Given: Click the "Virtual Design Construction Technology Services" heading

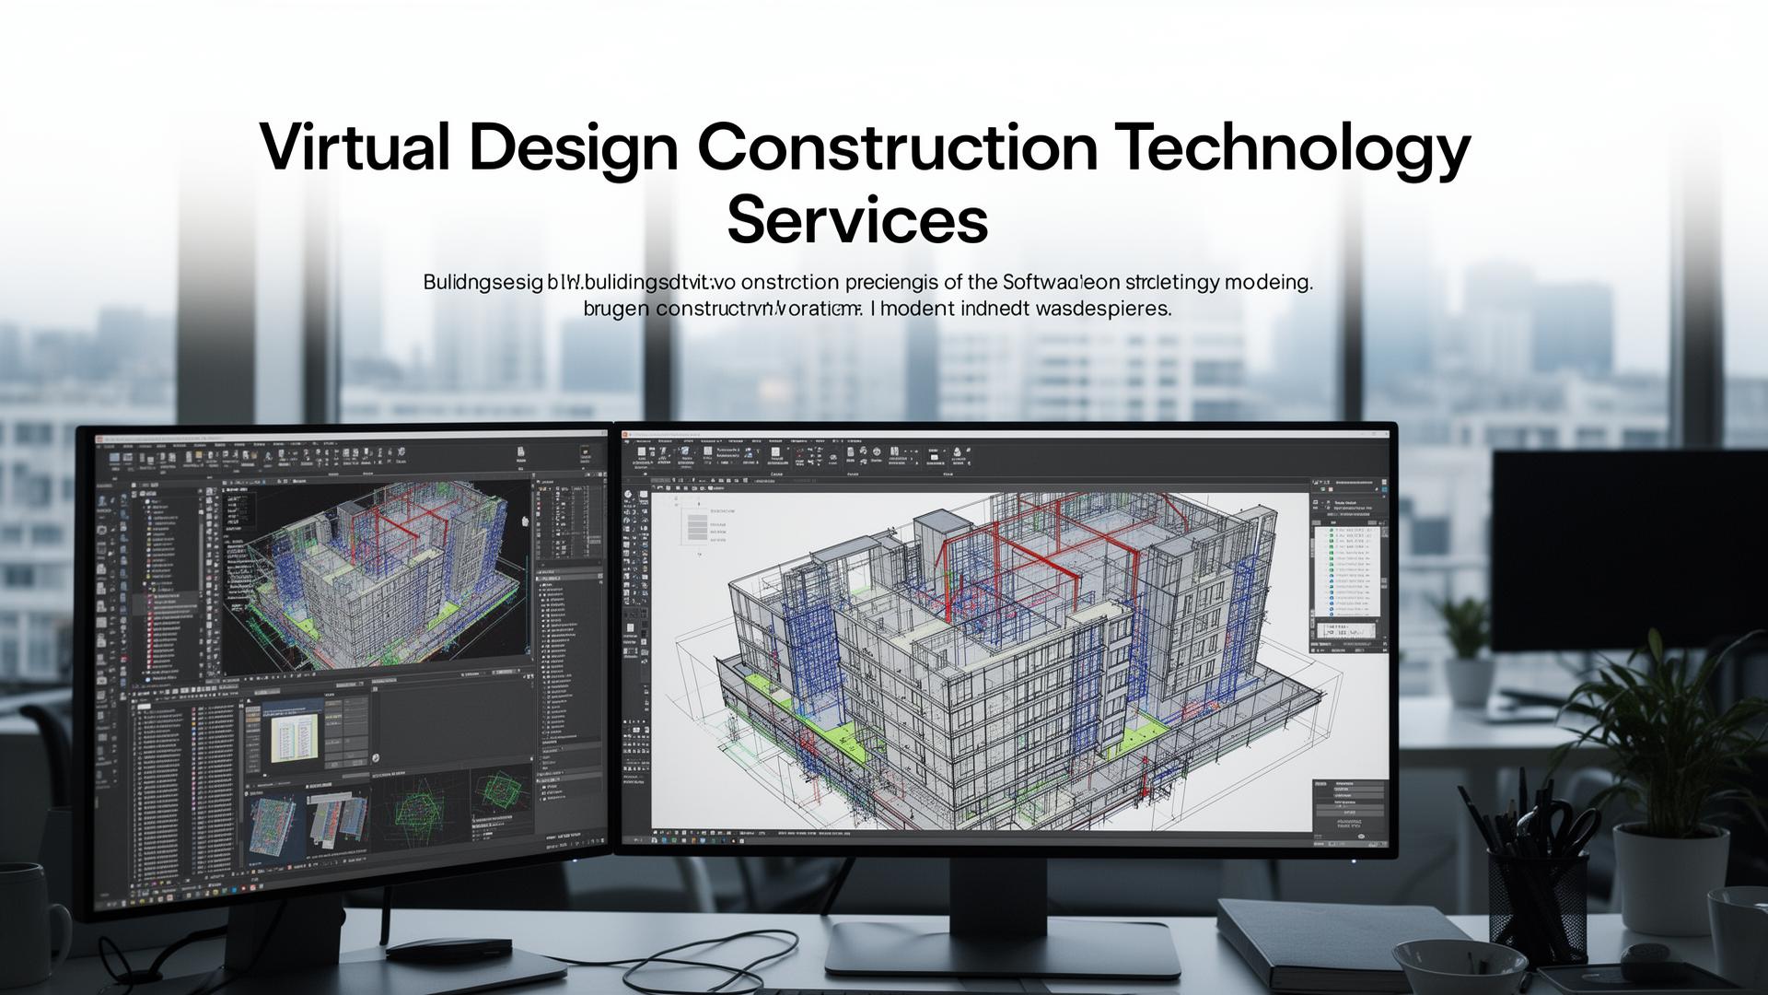Looking at the screenshot, I should point(865,183).
